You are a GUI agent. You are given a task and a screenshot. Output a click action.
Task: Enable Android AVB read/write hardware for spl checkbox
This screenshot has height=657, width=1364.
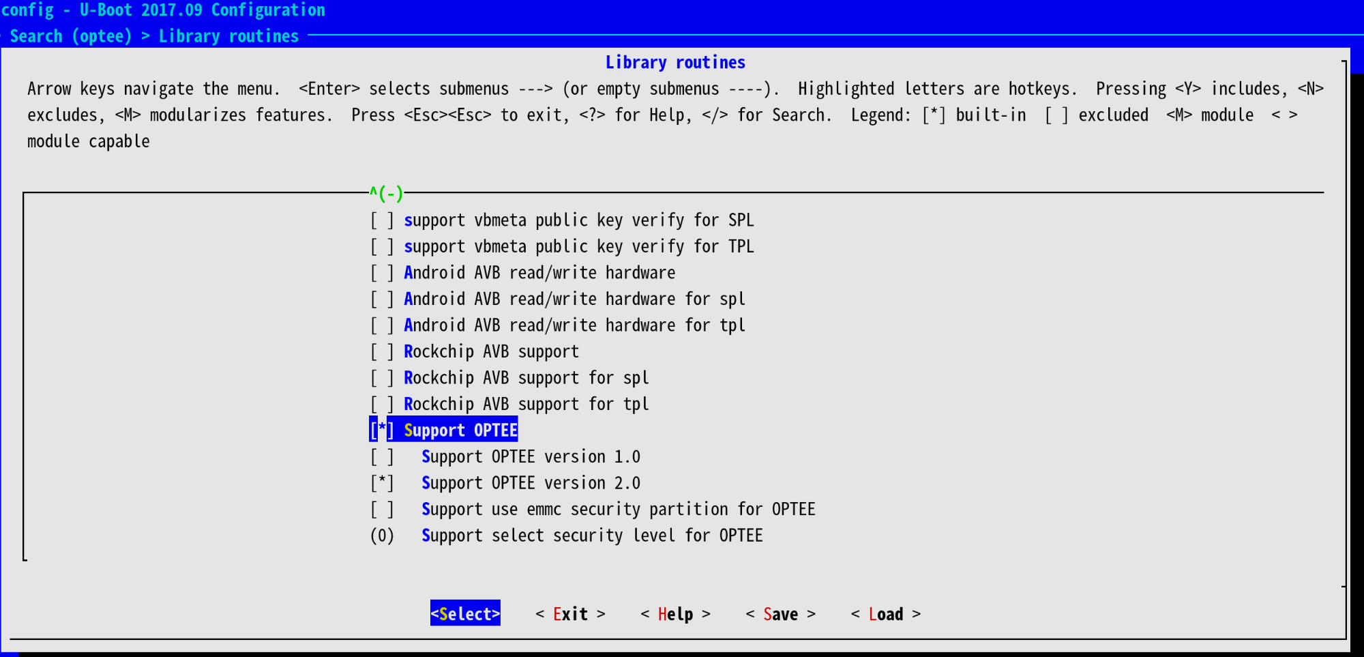tap(382, 299)
